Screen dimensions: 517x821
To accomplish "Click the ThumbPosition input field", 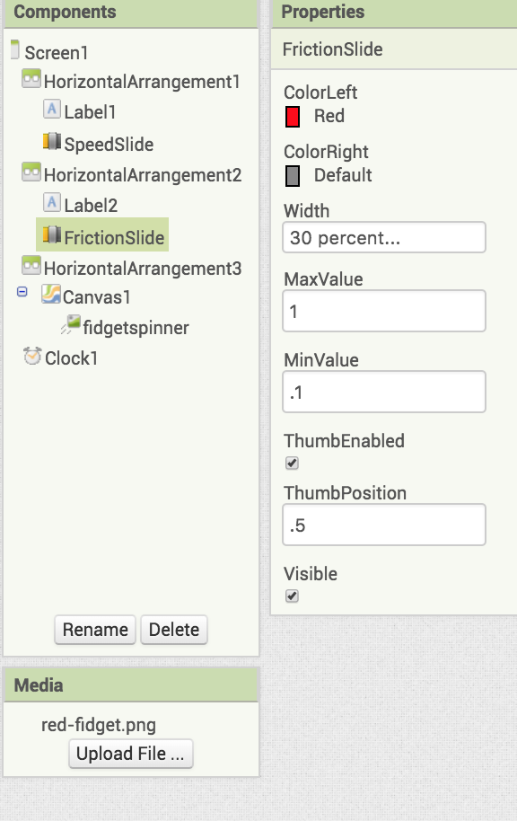I will coord(384,525).
